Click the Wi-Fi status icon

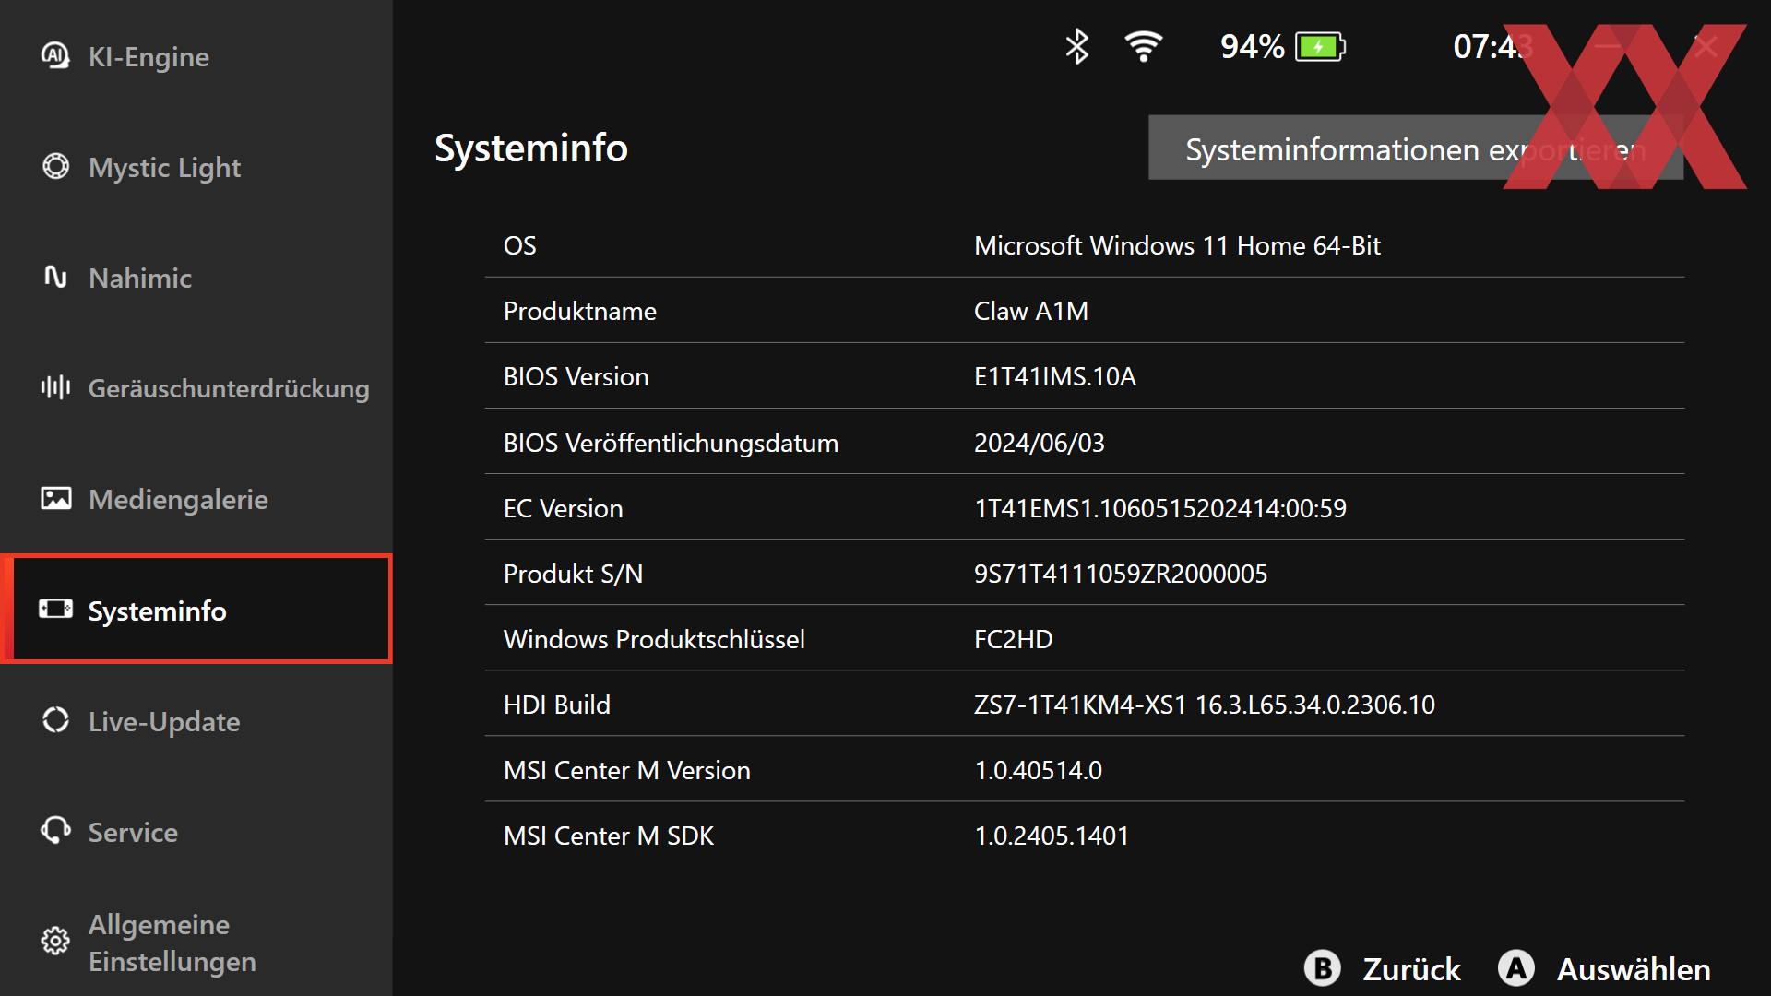pos(1143,46)
